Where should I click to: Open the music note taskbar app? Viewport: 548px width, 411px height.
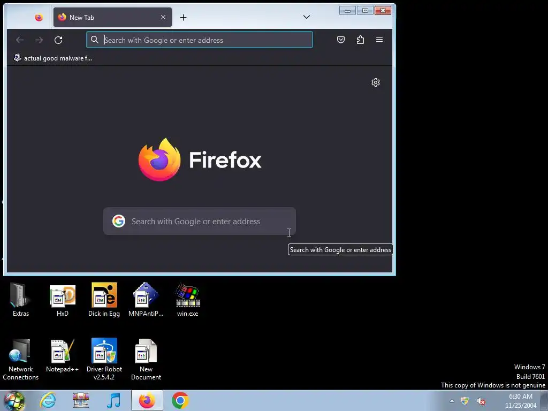tap(113, 400)
